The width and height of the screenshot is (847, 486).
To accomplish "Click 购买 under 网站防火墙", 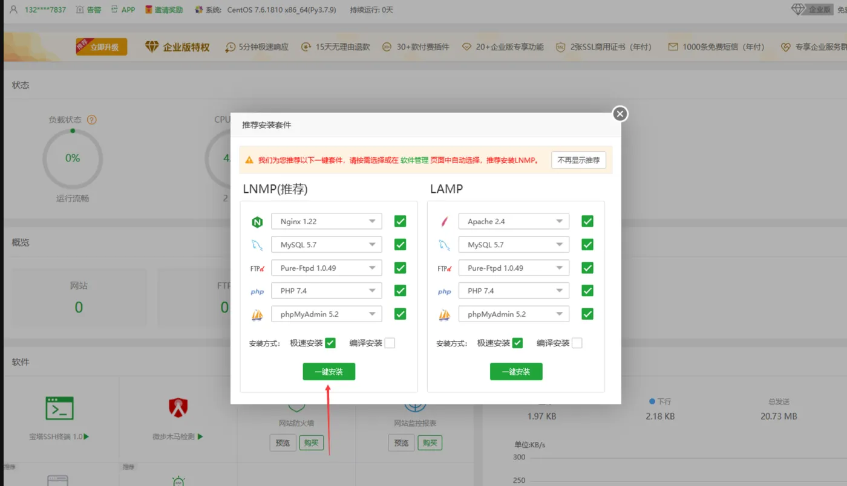I will (x=312, y=443).
